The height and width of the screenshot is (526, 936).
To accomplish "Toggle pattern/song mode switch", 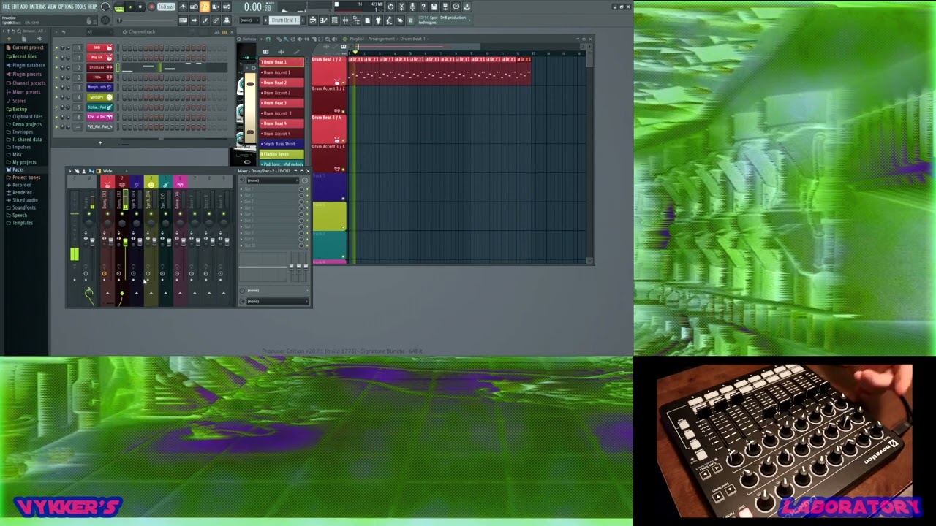I will [x=119, y=7].
